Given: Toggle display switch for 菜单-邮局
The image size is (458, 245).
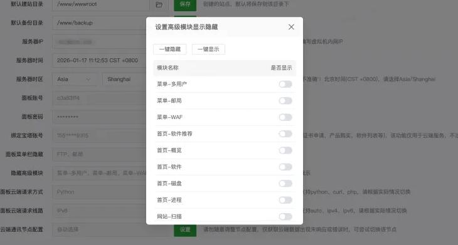Looking at the screenshot, I should pos(285,101).
